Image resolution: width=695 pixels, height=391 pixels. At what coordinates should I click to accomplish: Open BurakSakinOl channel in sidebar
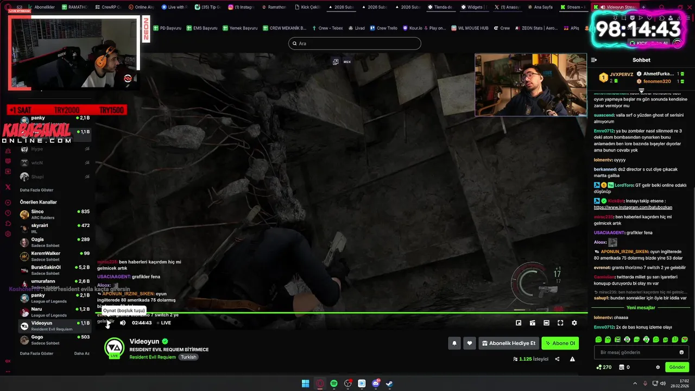[55, 270]
